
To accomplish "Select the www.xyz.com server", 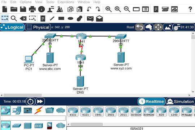I will coord(121,57).
